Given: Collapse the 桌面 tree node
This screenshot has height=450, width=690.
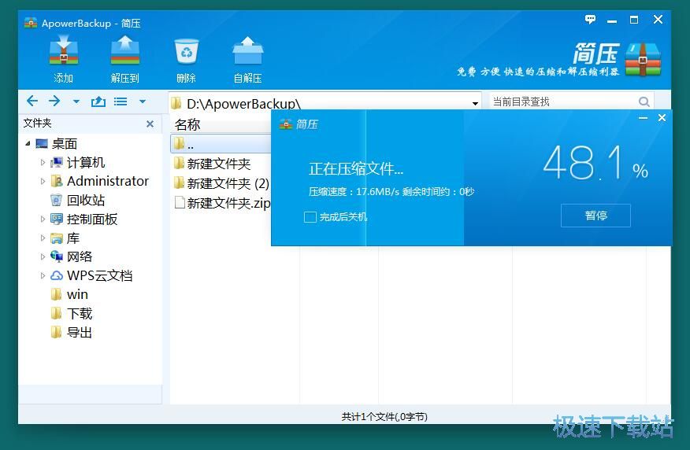Looking at the screenshot, I should point(28,143).
